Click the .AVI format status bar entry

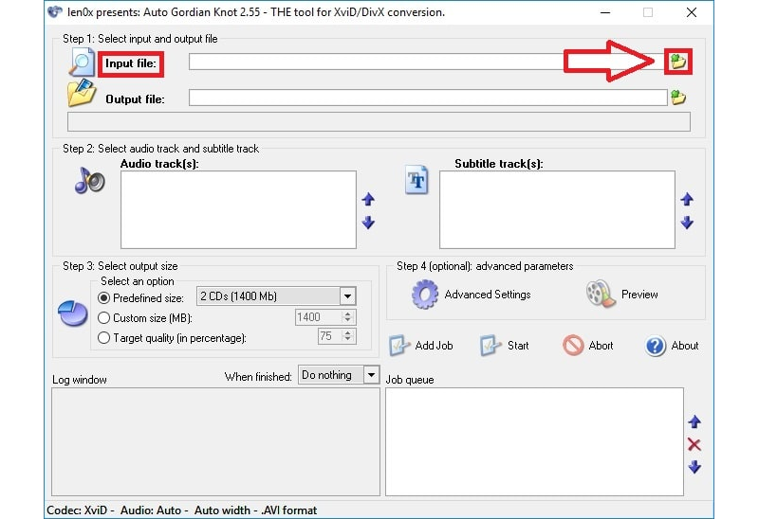tap(289, 510)
